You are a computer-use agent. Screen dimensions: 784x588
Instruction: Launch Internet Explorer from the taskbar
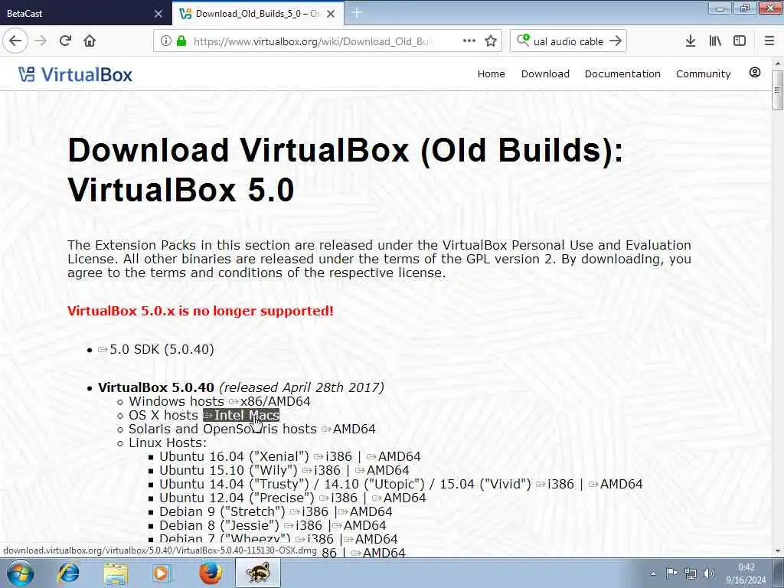68,573
